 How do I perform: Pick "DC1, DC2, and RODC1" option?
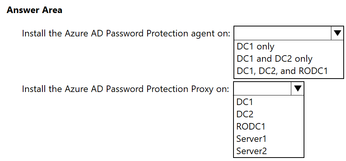click(285, 71)
